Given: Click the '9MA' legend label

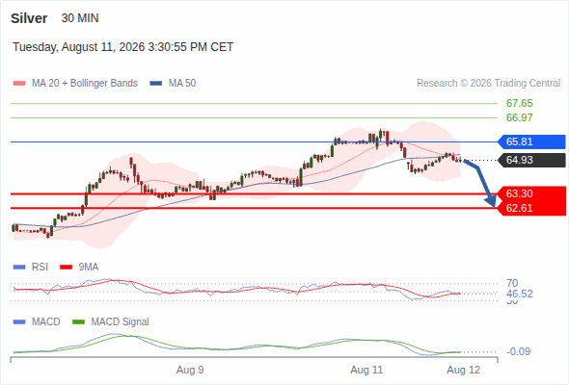Looking at the screenshot, I should click(89, 268).
